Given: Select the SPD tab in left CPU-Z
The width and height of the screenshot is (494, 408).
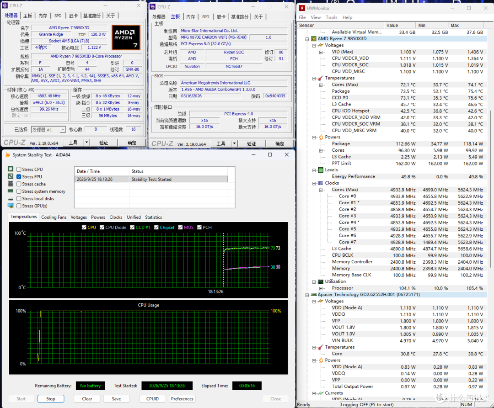Looking at the screenshot, I should point(58,16).
